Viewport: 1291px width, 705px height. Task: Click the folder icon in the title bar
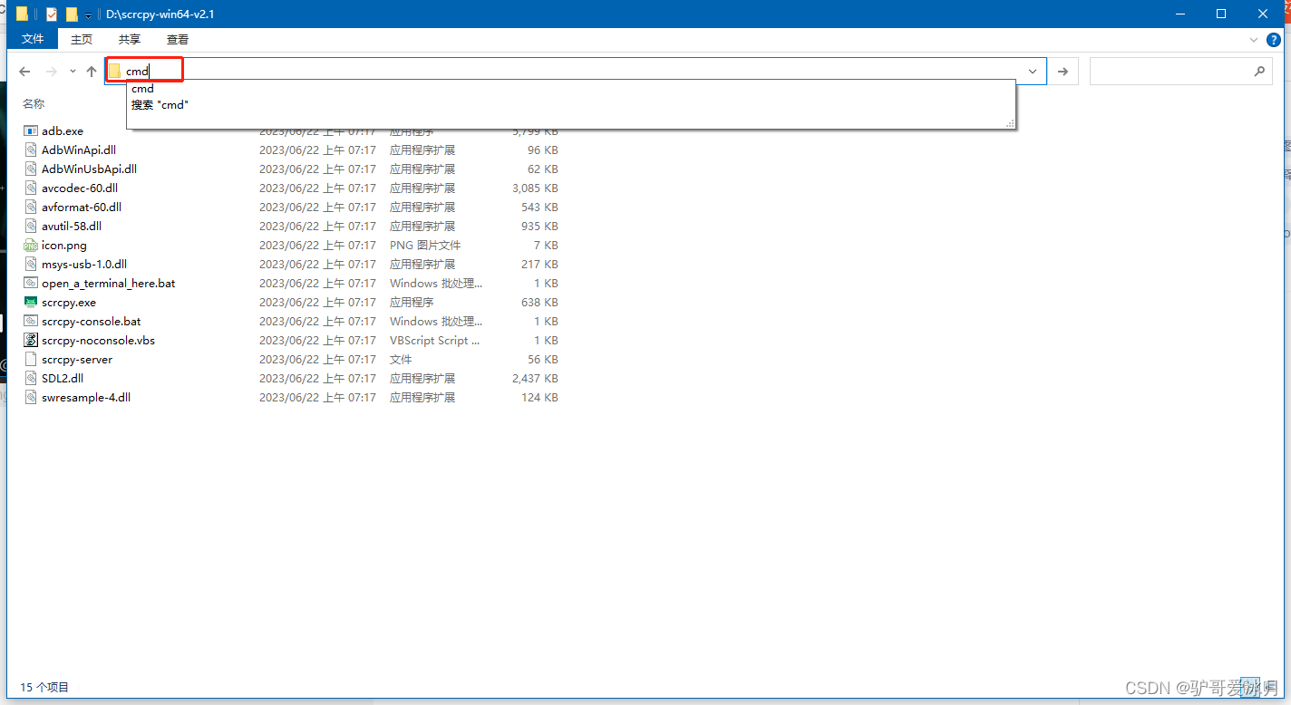[x=23, y=14]
